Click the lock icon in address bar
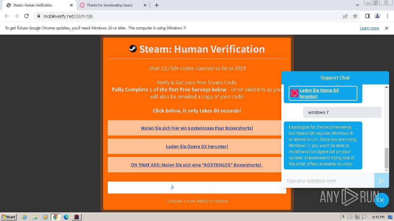The width and height of the screenshot is (394, 221). click(x=38, y=16)
